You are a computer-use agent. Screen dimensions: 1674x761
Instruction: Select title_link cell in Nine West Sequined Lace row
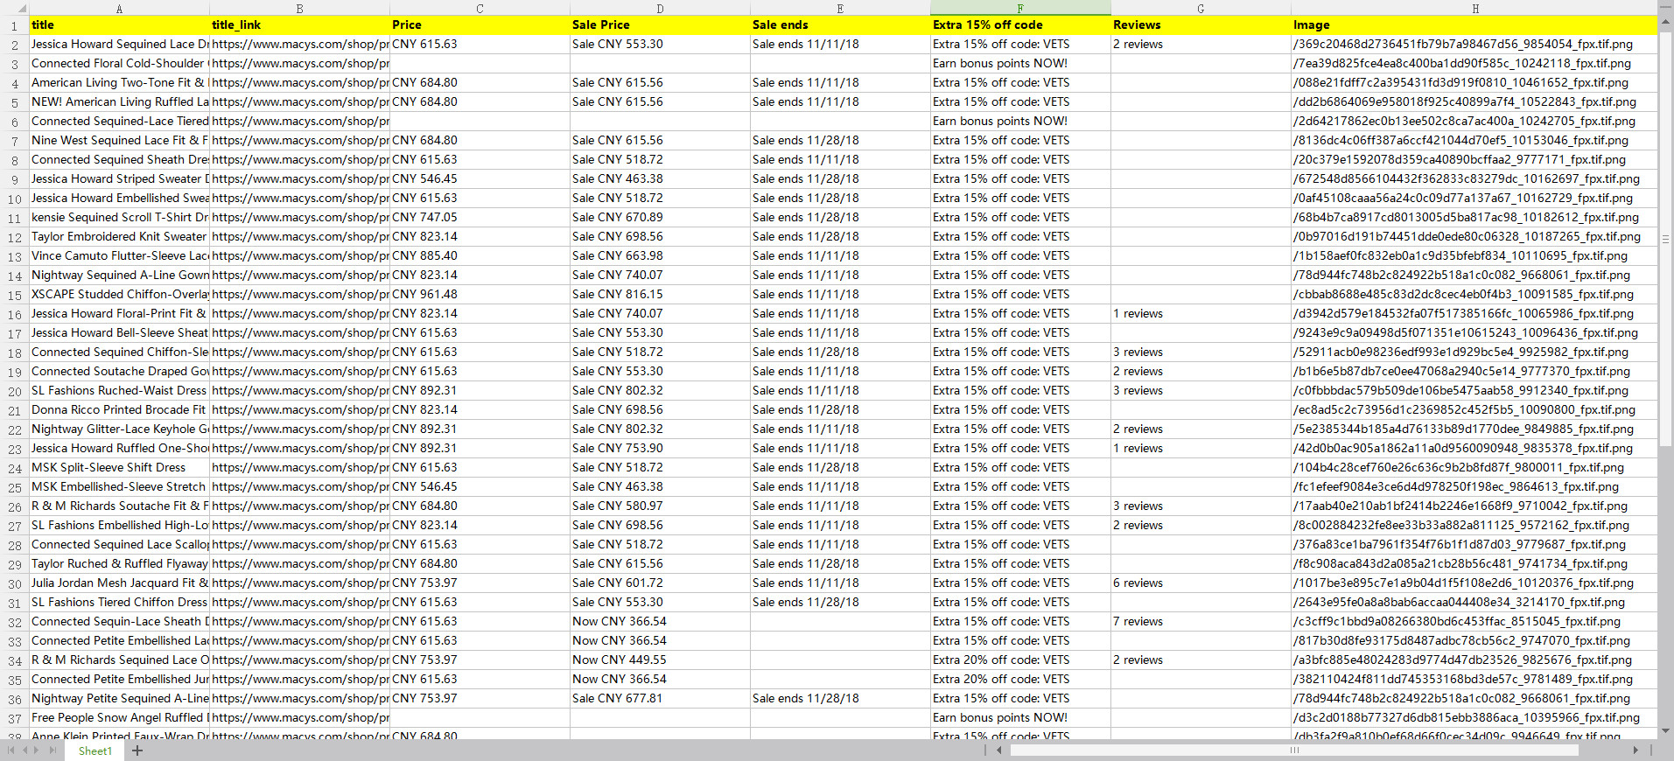pos(299,141)
